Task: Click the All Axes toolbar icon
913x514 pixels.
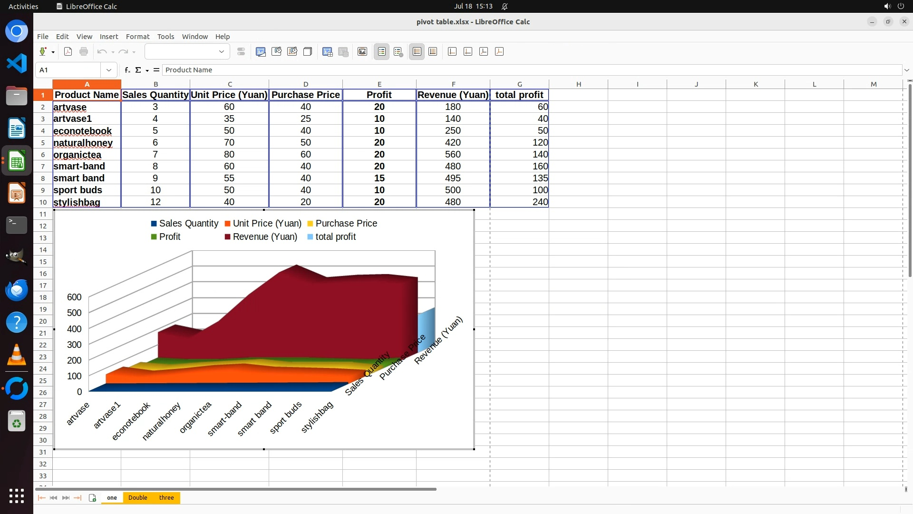Action: point(499,51)
